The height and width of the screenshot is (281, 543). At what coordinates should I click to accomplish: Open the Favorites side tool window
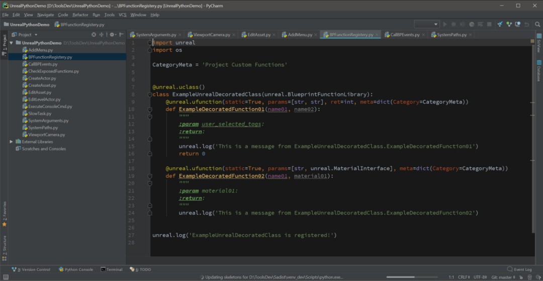5,214
